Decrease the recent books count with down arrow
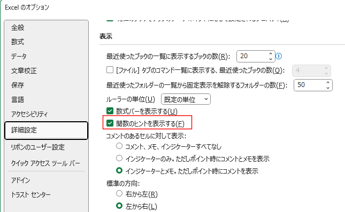 pos(271,59)
